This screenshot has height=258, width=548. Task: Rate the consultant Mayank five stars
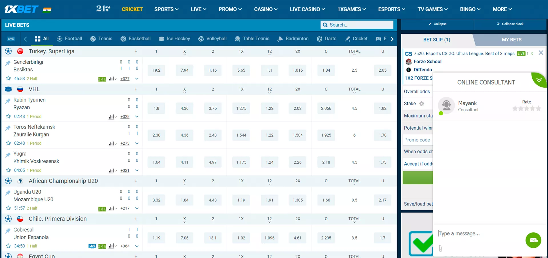point(538,108)
